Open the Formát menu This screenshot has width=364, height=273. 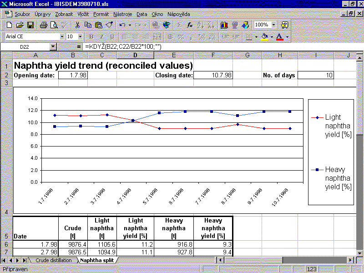101,14
